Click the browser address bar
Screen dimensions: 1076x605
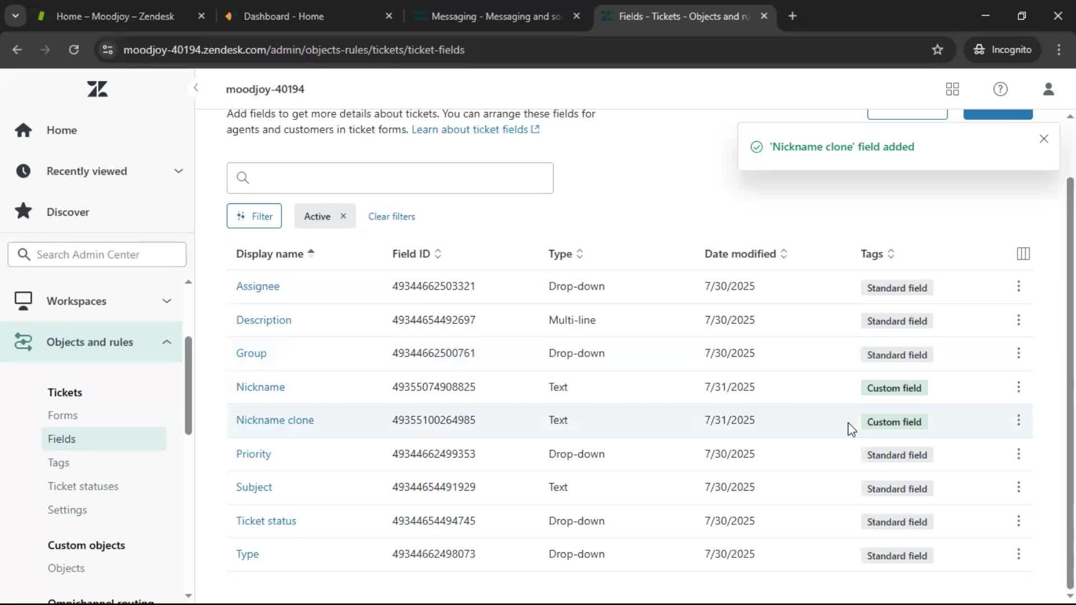pos(521,50)
